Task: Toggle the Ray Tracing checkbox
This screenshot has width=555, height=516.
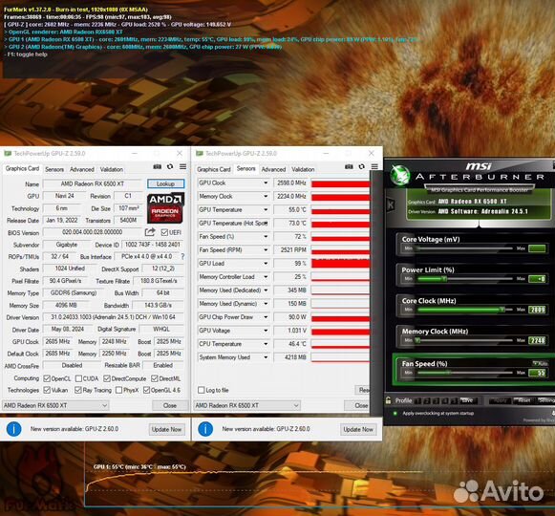Action: click(78, 390)
